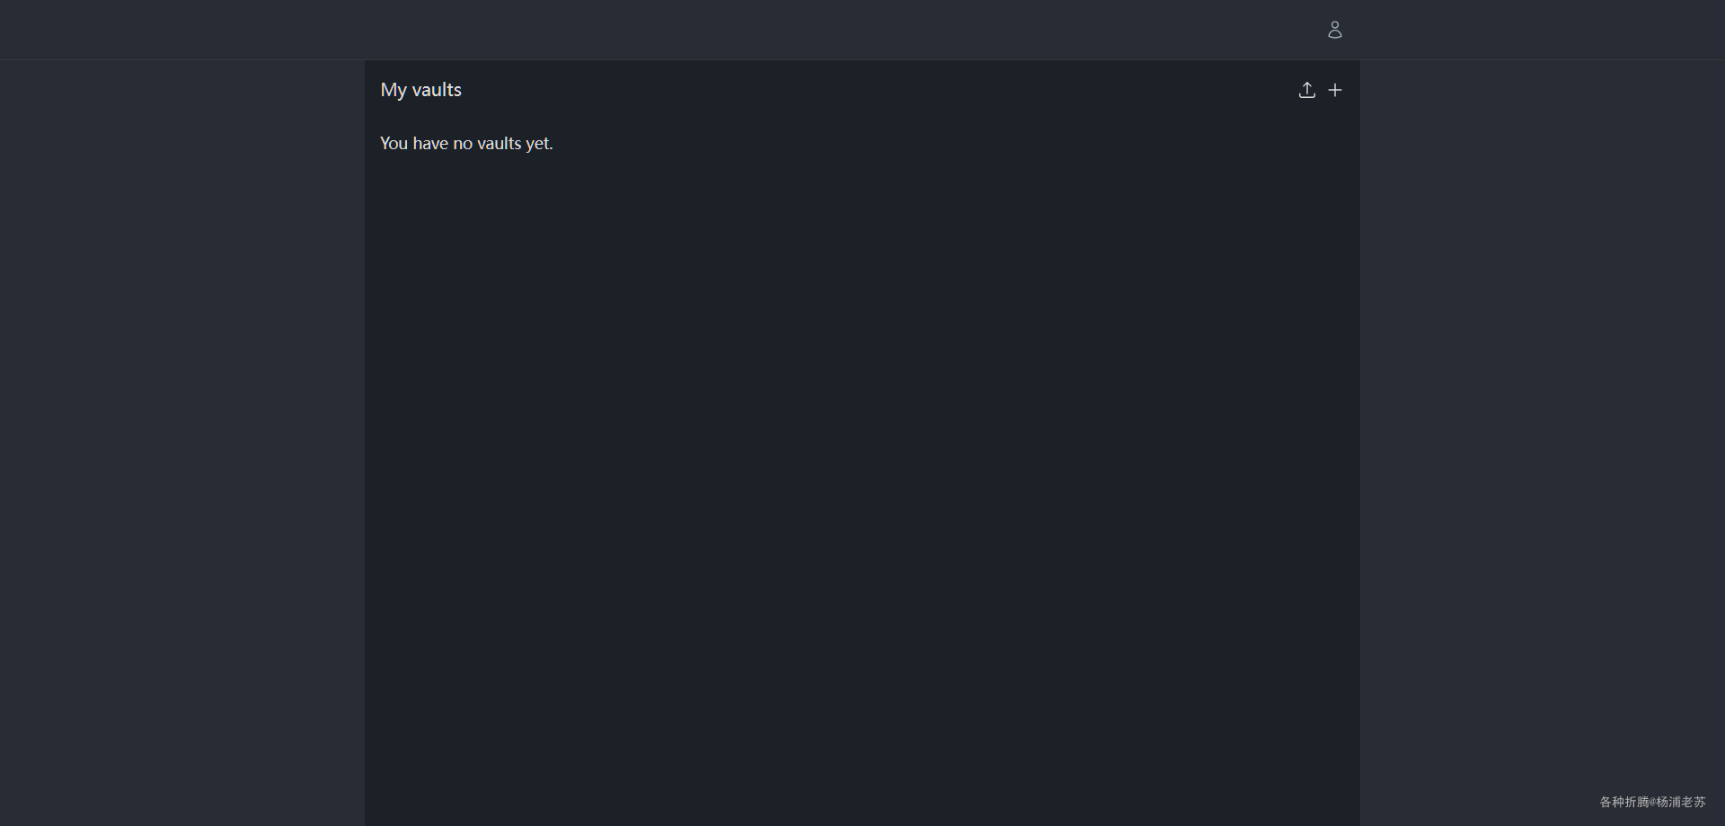This screenshot has height=826, width=1725.
Task: Click the plus icon to add vault
Action: click(1335, 90)
